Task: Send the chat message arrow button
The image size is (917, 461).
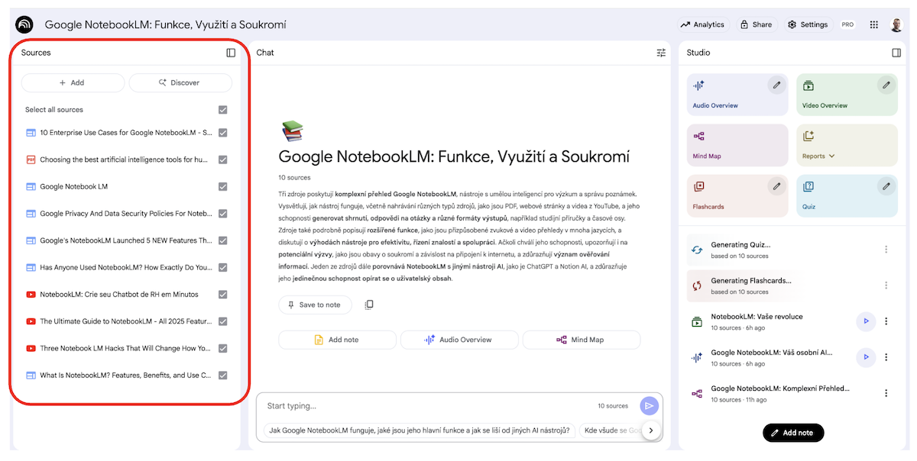Action: click(649, 406)
